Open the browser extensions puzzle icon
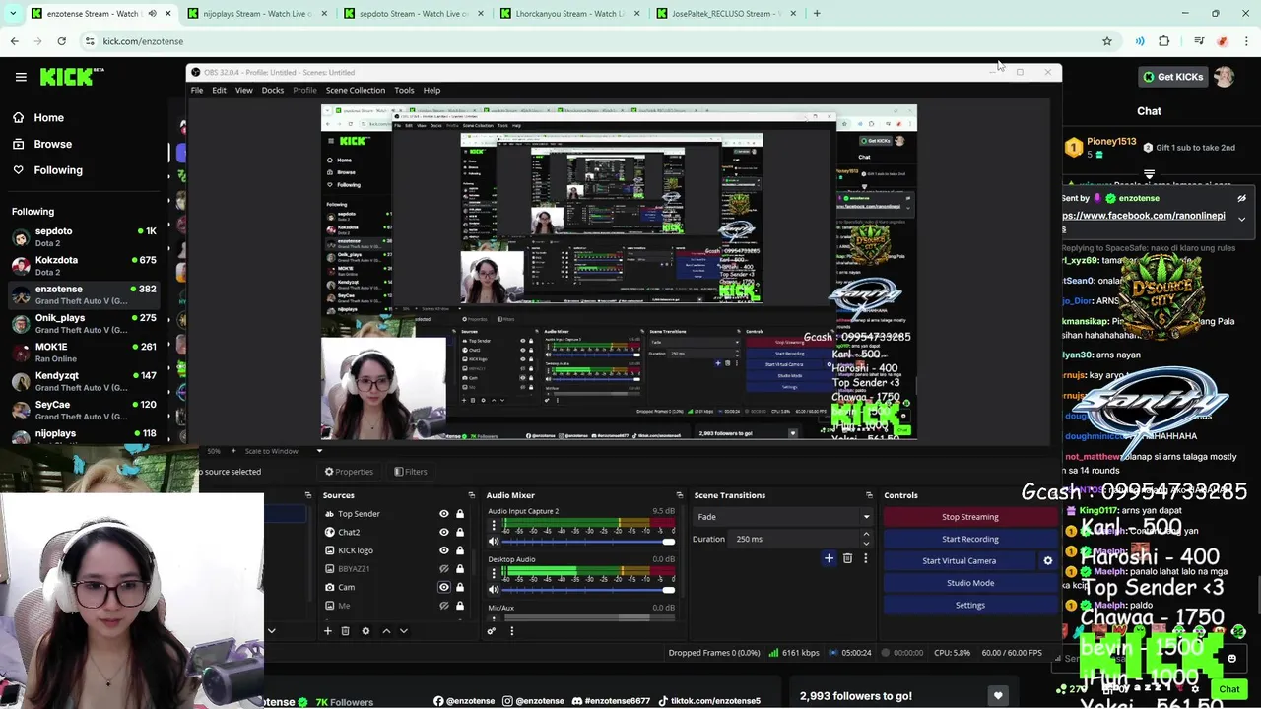This screenshot has height=709, width=1261. [1164, 41]
